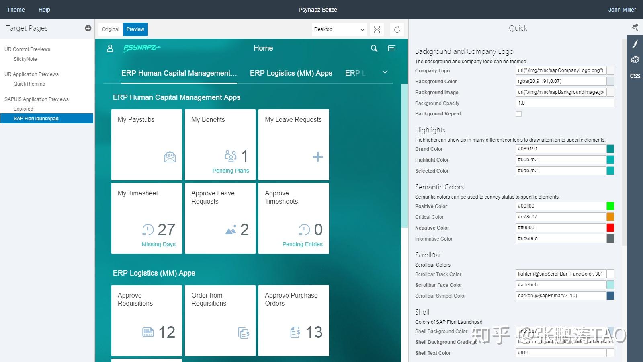The width and height of the screenshot is (643, 362).
Task: Open the Positive Color green swatch
Action: tap(610, 206)
